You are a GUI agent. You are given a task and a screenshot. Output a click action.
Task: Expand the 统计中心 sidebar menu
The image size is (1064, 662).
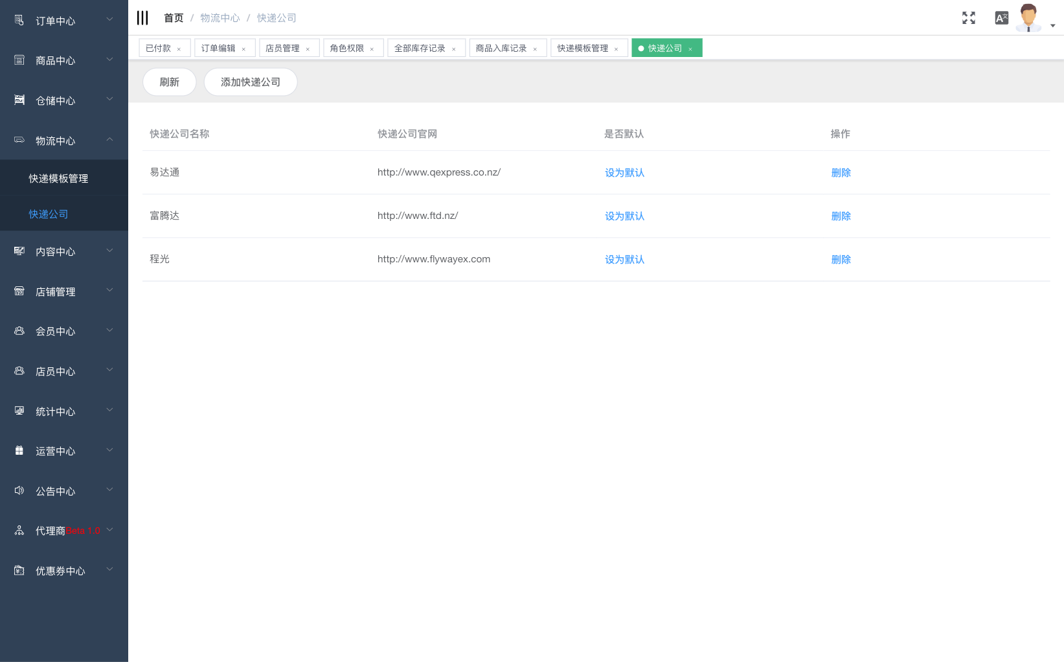tap(63, 411)
